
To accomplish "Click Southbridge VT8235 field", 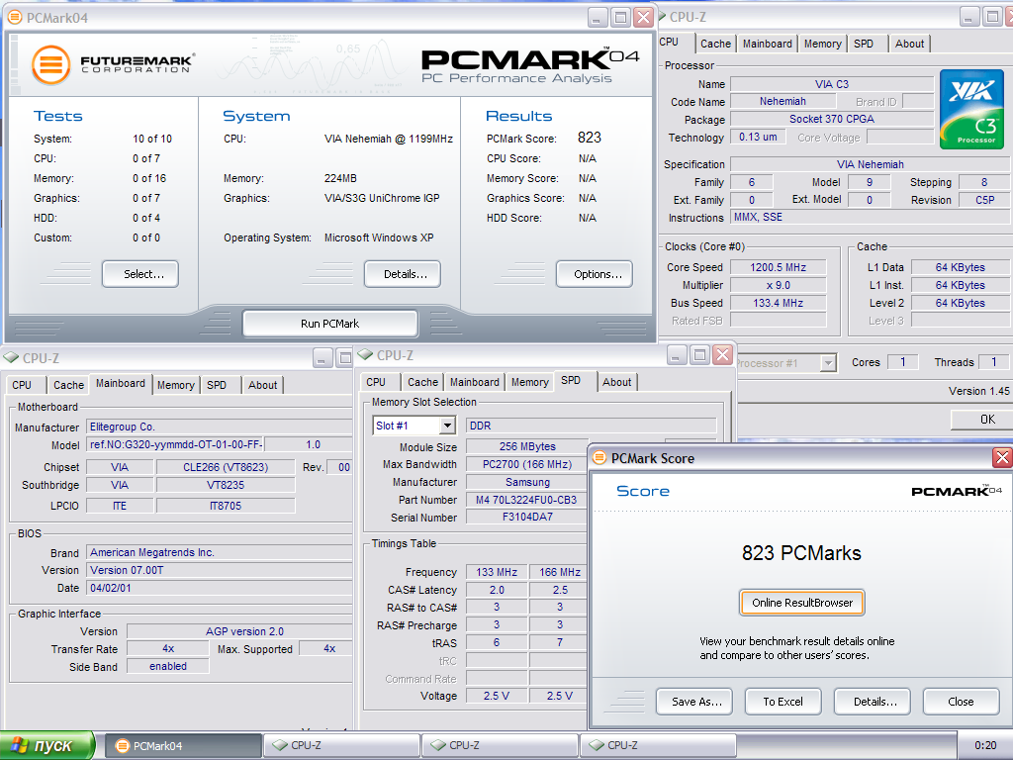I will point(226,485).
